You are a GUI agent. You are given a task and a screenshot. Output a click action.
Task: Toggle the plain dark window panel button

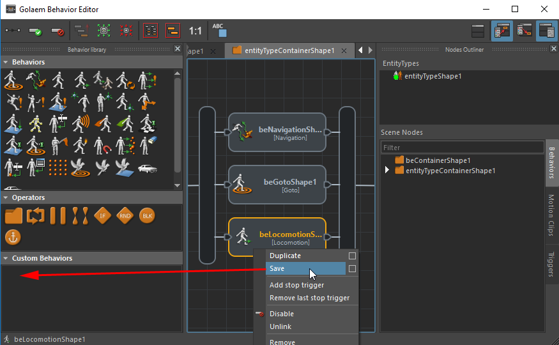pyautogui.click(x=478, y=31)
